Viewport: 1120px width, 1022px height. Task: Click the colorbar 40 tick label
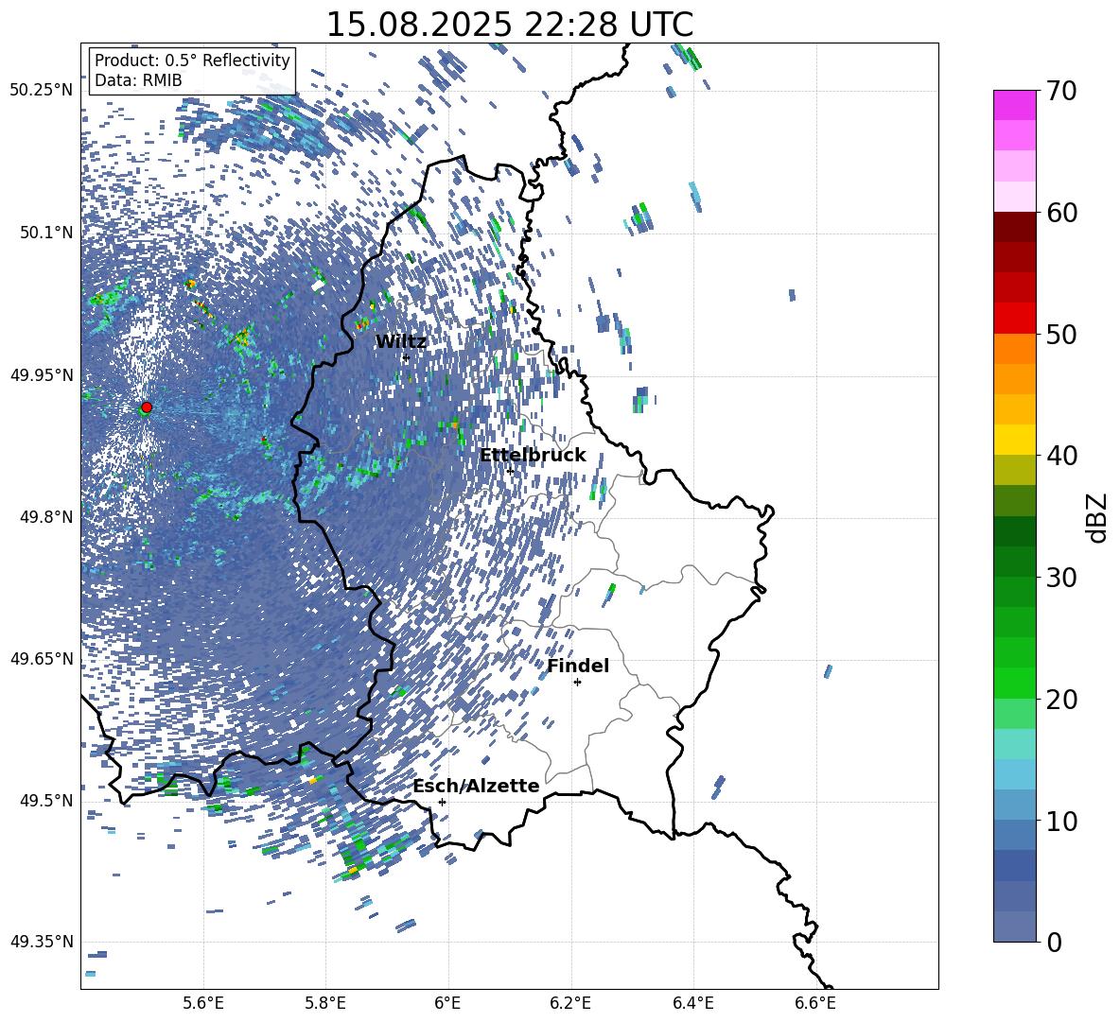click(1061, 456)
